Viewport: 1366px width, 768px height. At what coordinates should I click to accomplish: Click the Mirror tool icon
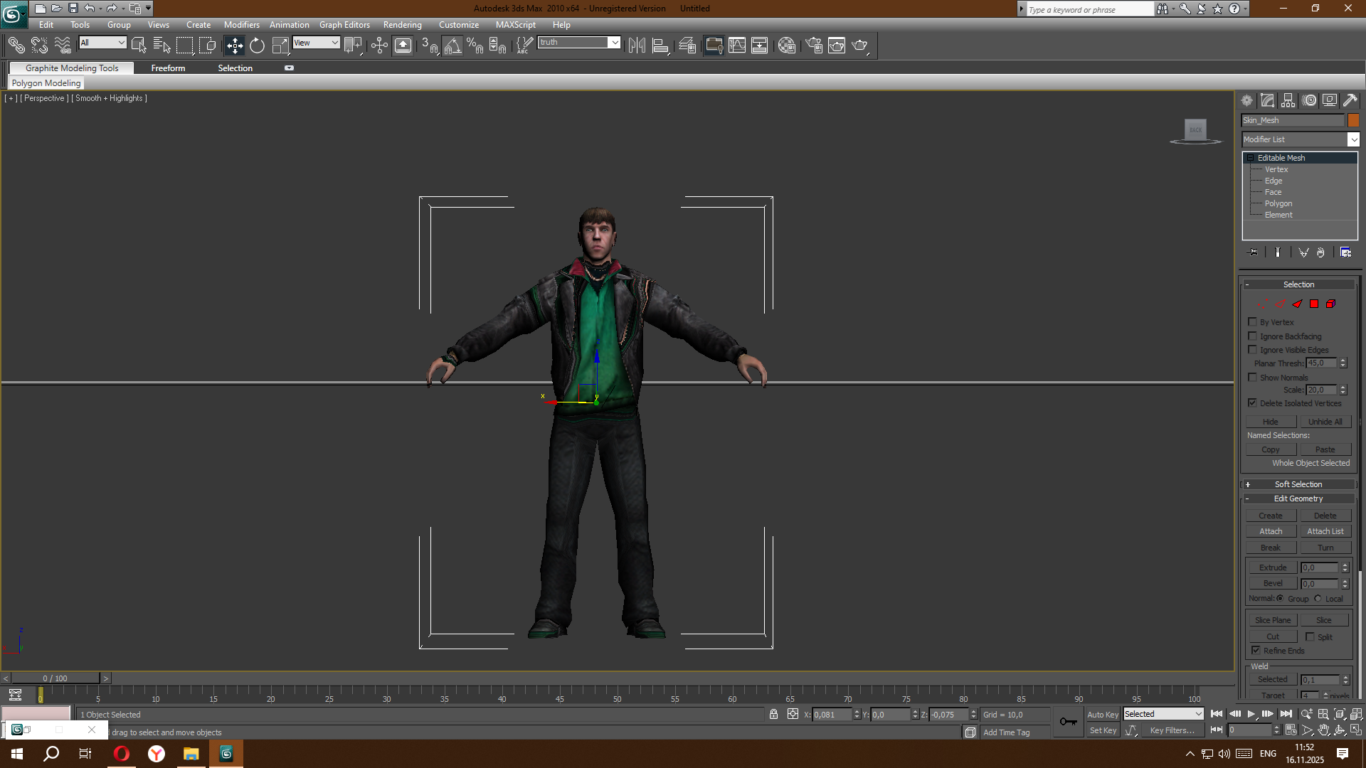(637, 46)
